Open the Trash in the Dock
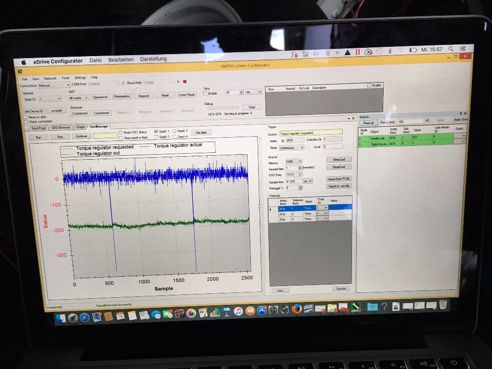 [443, 305]
